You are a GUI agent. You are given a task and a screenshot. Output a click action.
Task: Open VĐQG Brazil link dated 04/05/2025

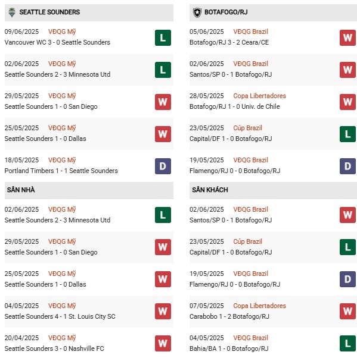250,338
